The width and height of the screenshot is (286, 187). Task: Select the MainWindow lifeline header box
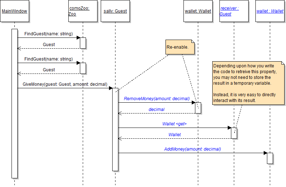(x=14, y=11)
